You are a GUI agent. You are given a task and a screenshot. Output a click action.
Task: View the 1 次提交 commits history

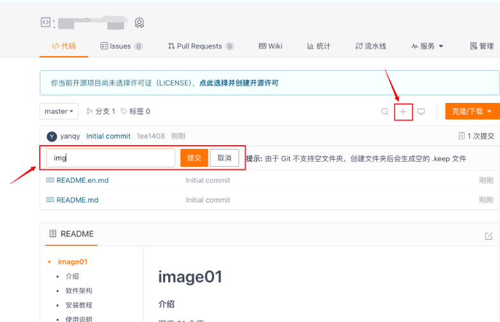click(476, 136)
